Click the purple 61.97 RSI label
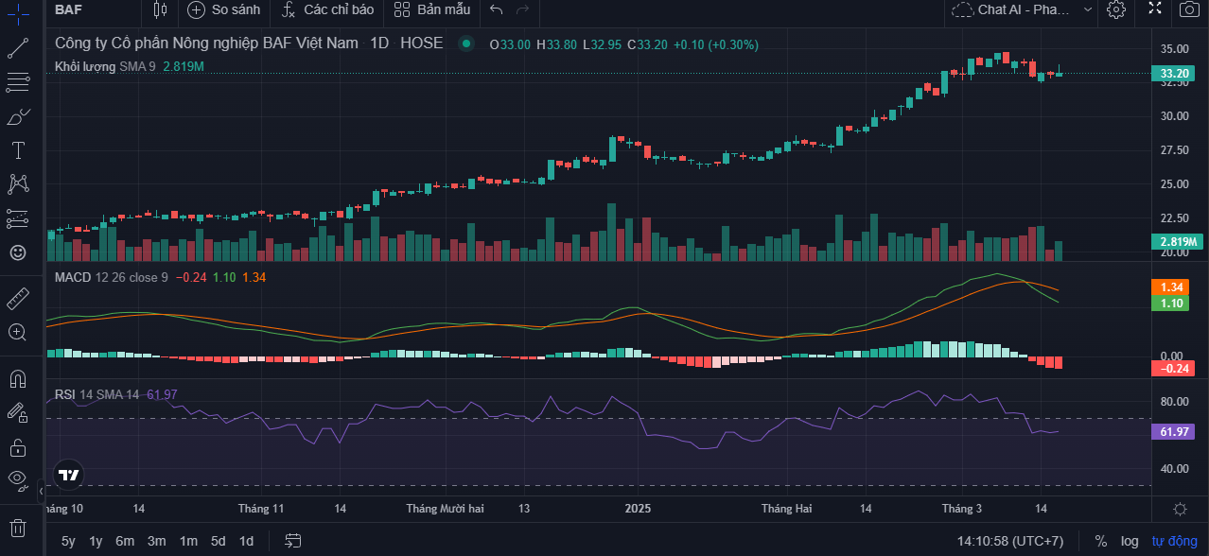 (1175, 431)
